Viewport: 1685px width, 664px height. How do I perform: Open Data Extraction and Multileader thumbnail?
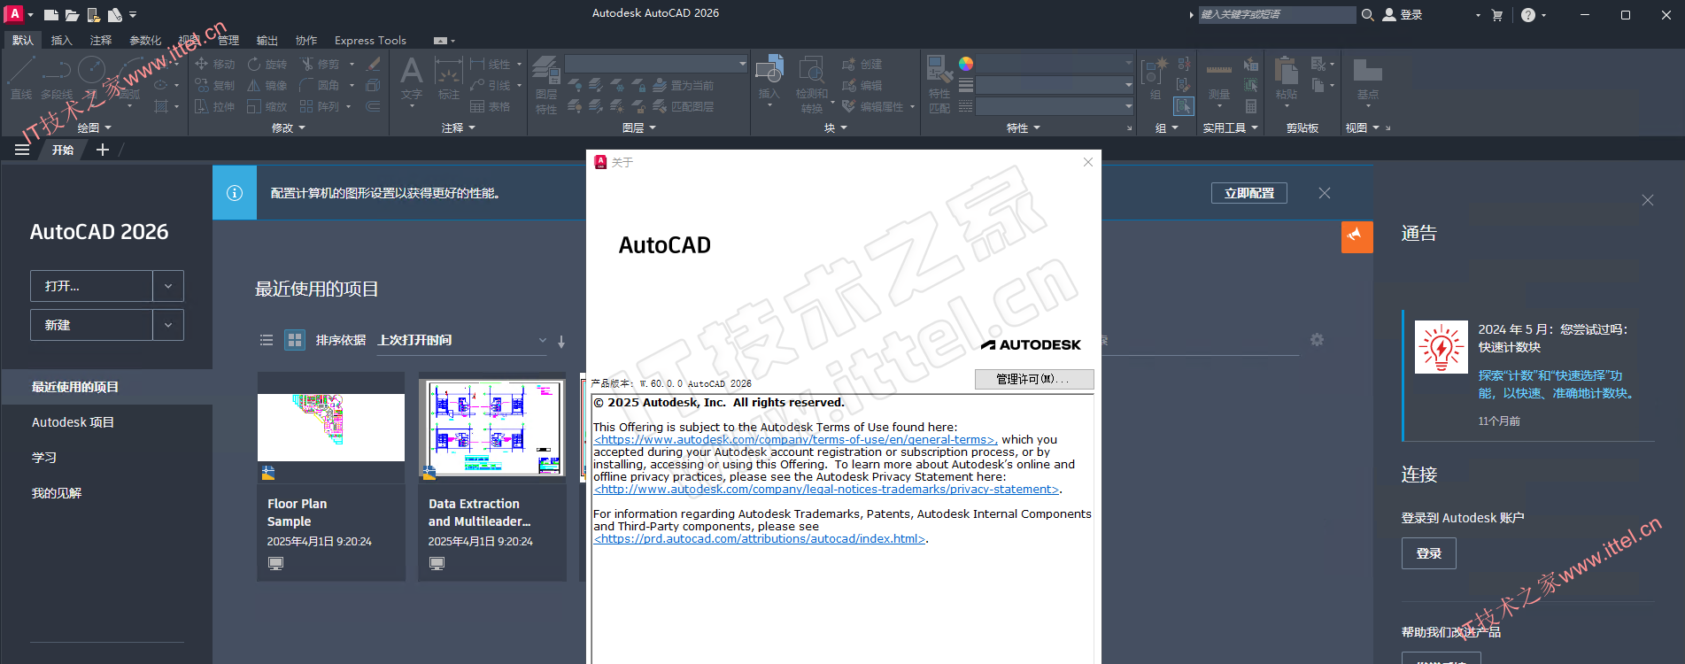point(492,428)
